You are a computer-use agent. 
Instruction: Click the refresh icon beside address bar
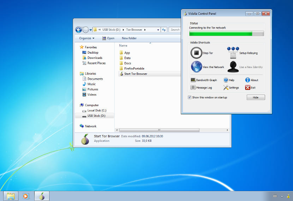[164, 30]
